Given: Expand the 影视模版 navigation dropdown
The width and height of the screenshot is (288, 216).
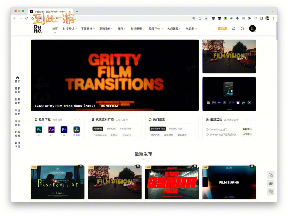Looking at the screenshot, I should 137,29.
